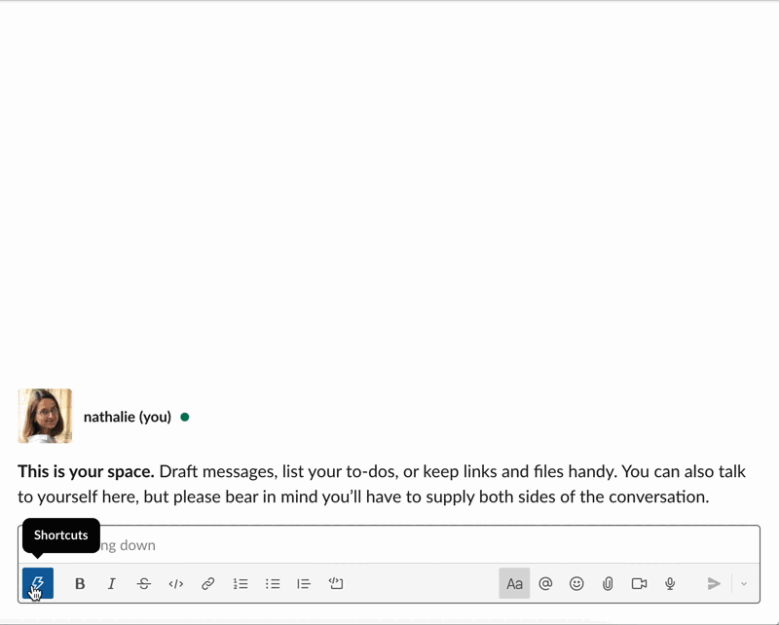Record an audio clip with the microphone
This screenshot has height=625, width=779.
point(670,583)
